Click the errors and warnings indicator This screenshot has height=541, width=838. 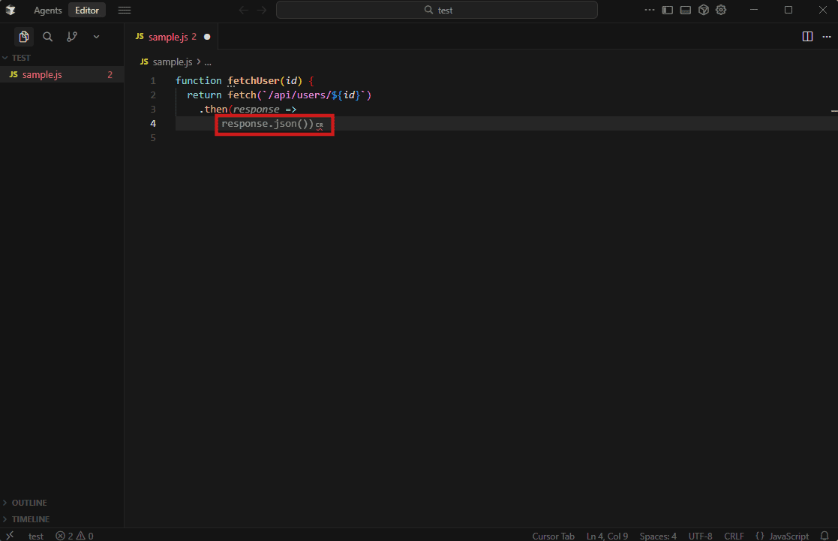(x=74, y=536)
